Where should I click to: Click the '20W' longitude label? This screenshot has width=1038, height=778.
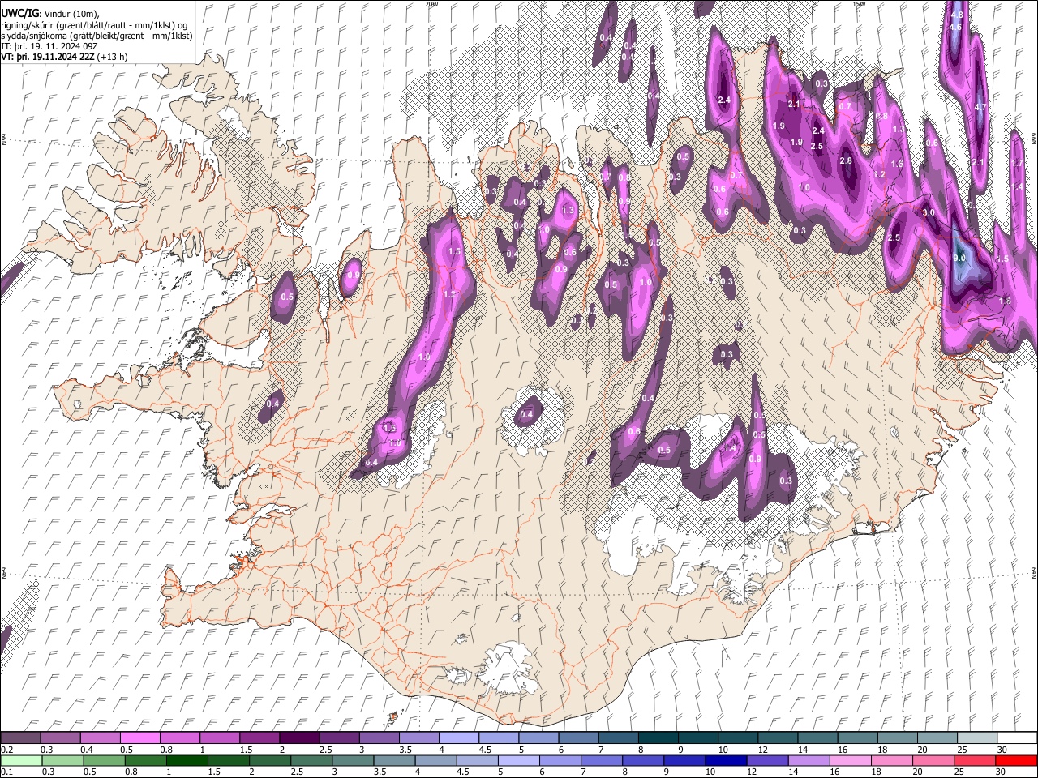(431, 4)
